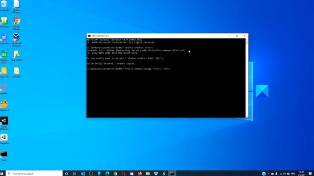This screenshot has width=314, height=176.
Task: Open the cmd shortcut on the desktop
Action: click(x=4, y=155)
